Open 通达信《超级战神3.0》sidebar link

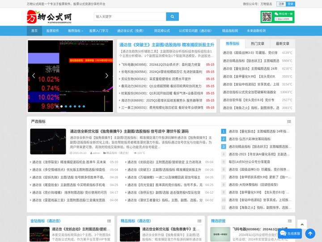(250, 53)
